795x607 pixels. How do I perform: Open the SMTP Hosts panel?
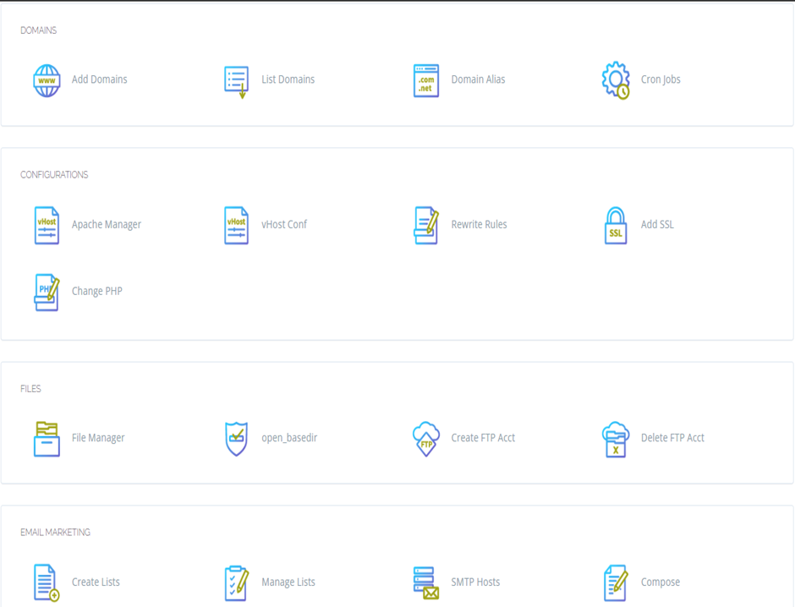[x=424, y=581]
